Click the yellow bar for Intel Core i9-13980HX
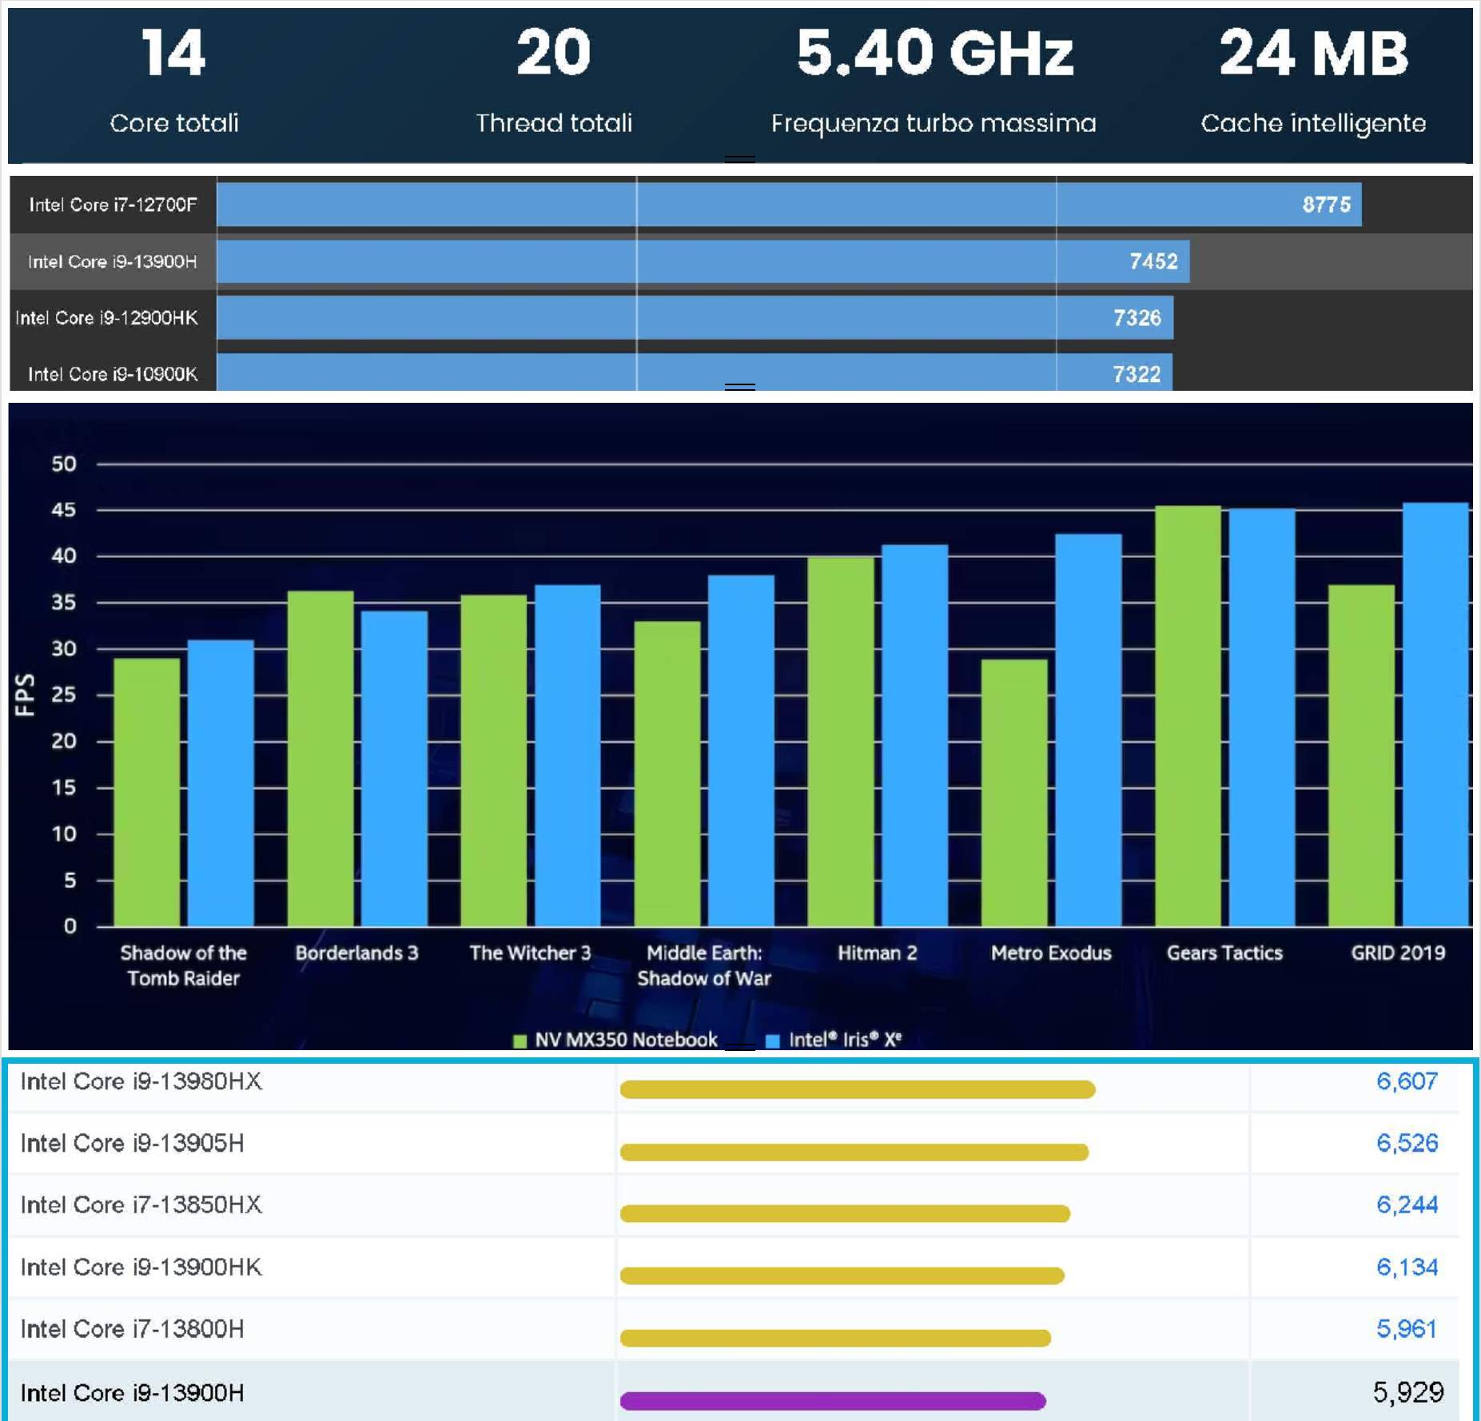The image size is (1481, 1421). 857,1089
